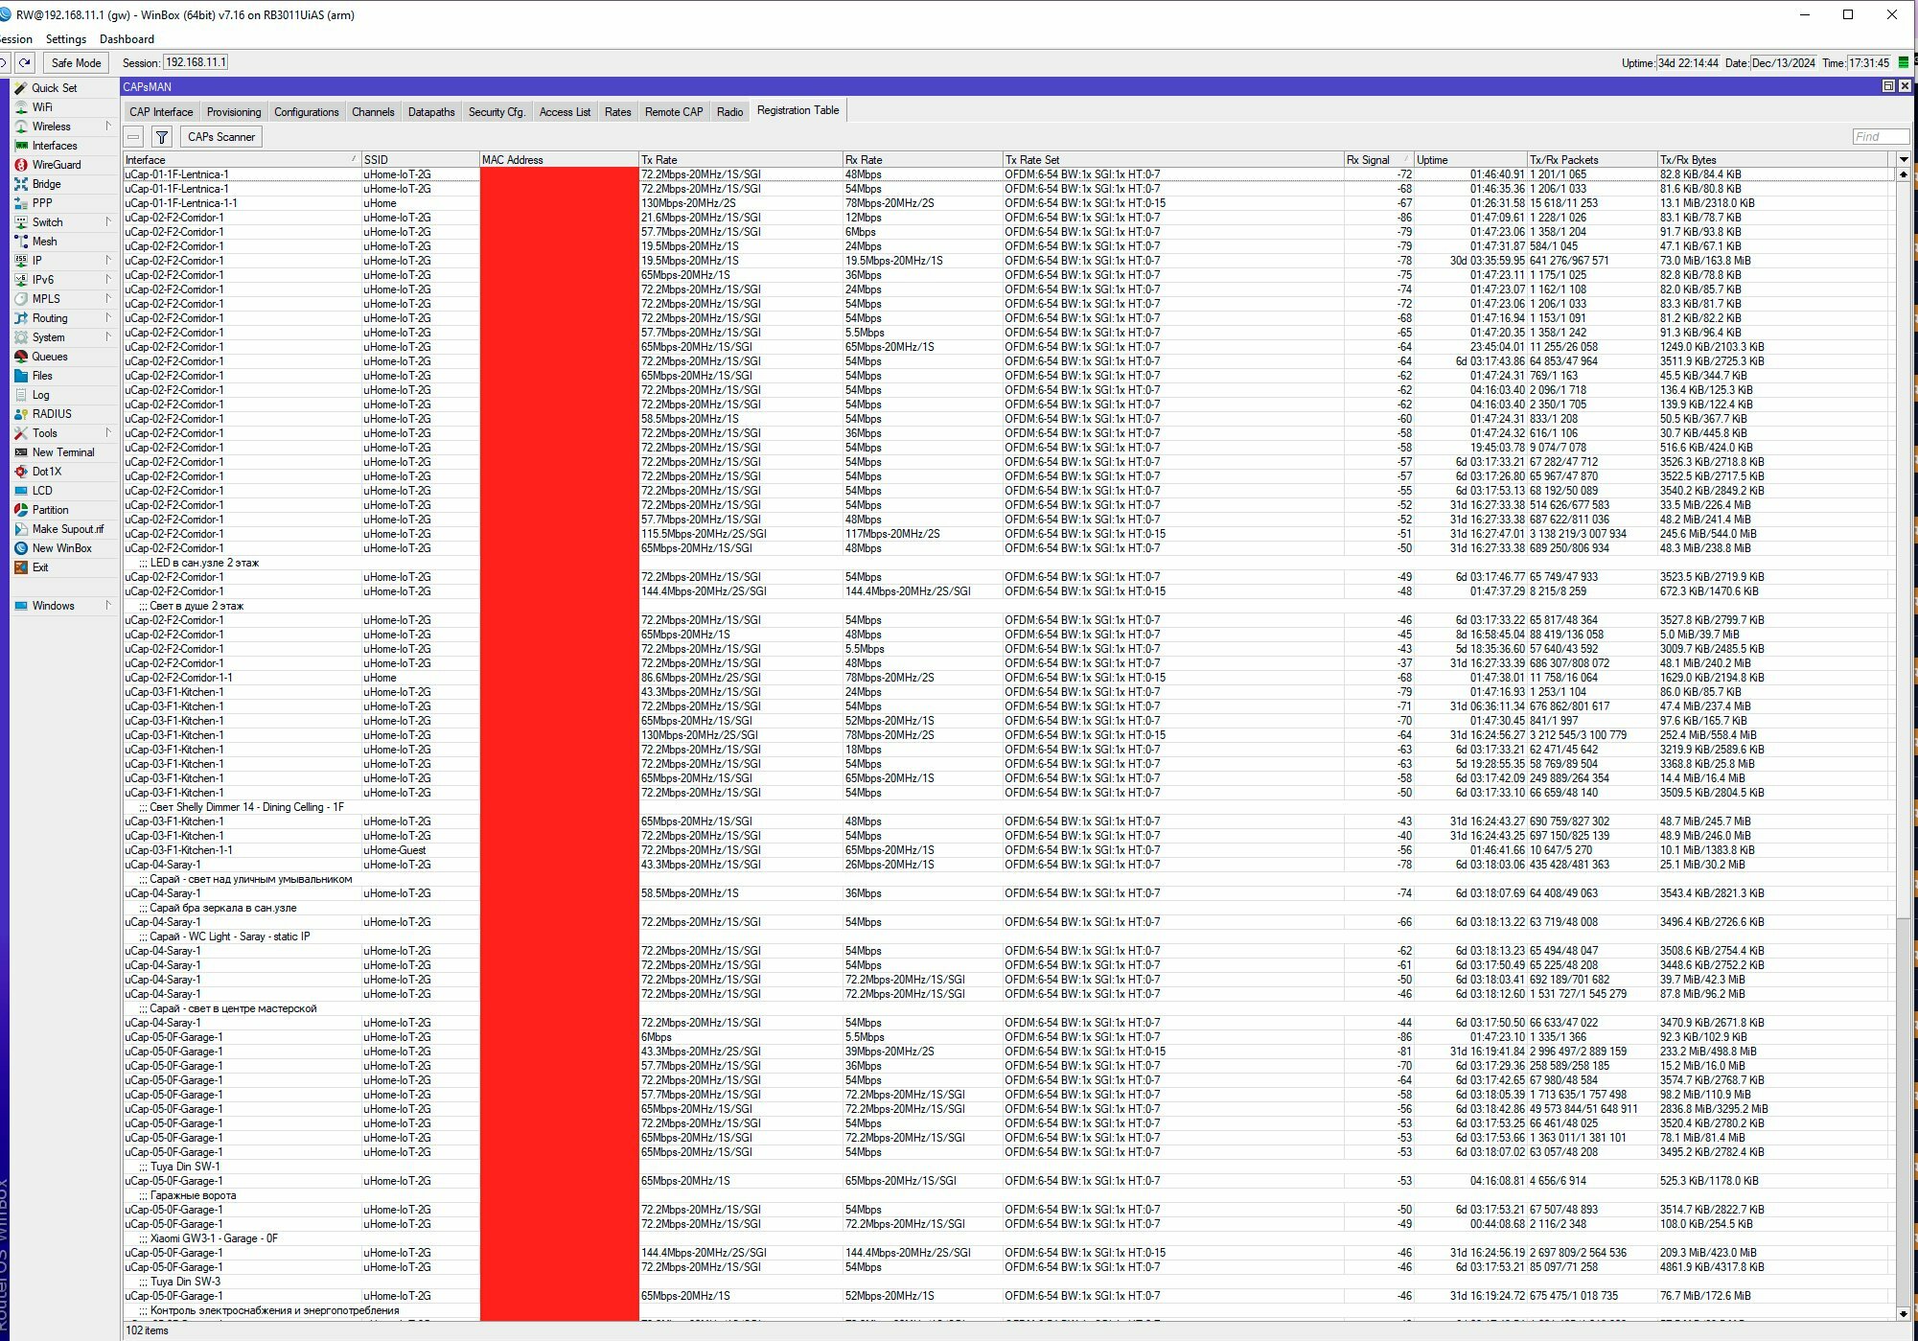Screen dimensions: 1918x1341
Task: Click into the Find search field
Action: pos(1881,137)
